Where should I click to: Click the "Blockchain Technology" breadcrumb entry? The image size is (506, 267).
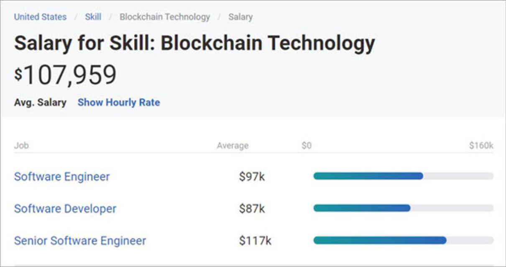(x=165, y=17)
